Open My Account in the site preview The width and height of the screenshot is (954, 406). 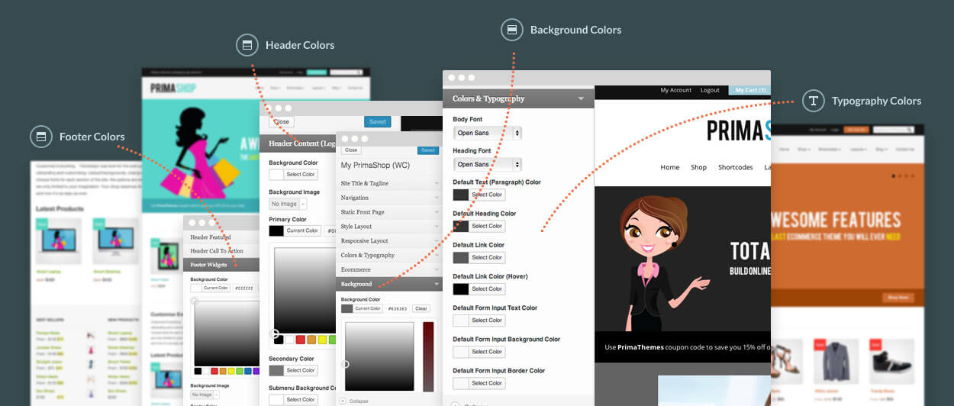[x=675, y=90]
